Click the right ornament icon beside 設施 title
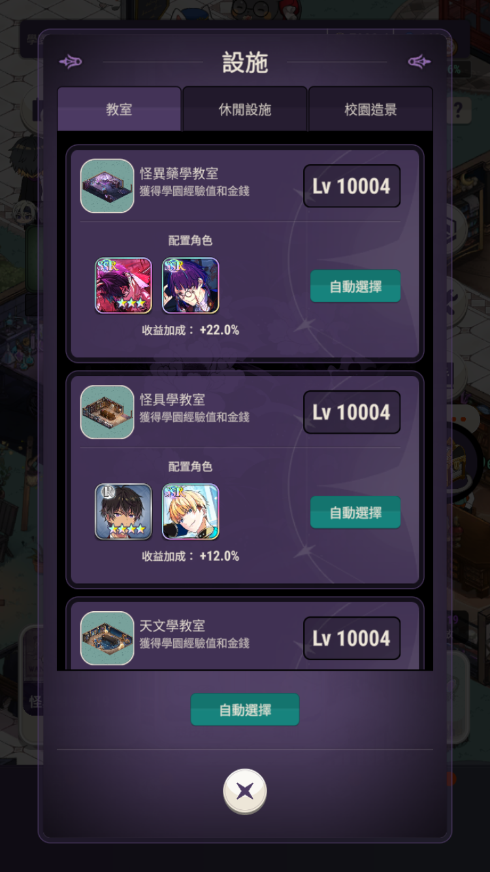Image resolution: width=490 pixels, height=872 pixels. tap(419, 62)
